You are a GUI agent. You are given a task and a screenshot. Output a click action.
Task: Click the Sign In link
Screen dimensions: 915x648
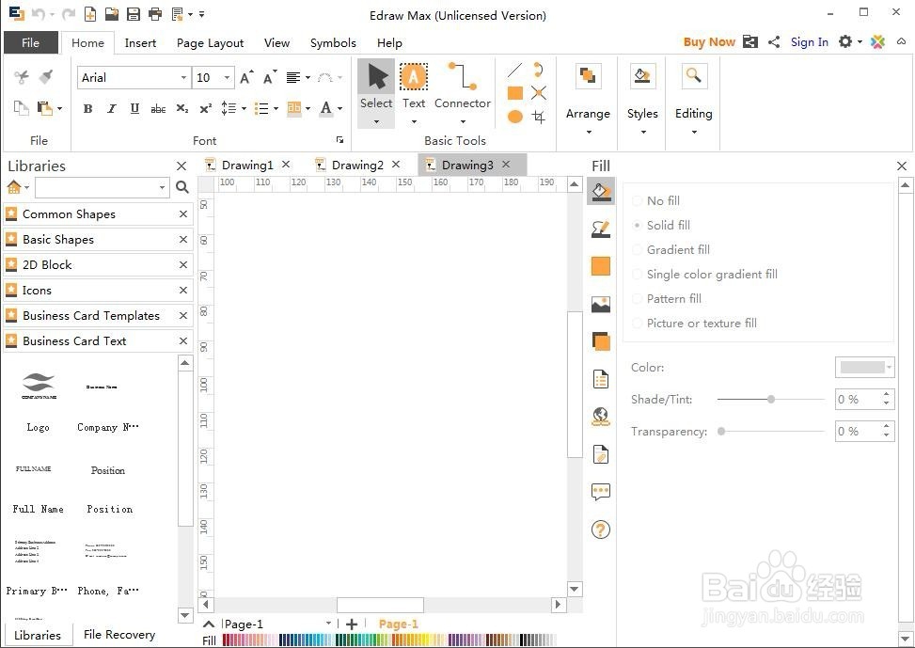pos(810,42)
